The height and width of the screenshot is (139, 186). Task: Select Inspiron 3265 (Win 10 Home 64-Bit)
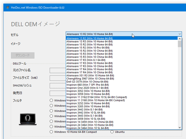(x=122, y=106)
